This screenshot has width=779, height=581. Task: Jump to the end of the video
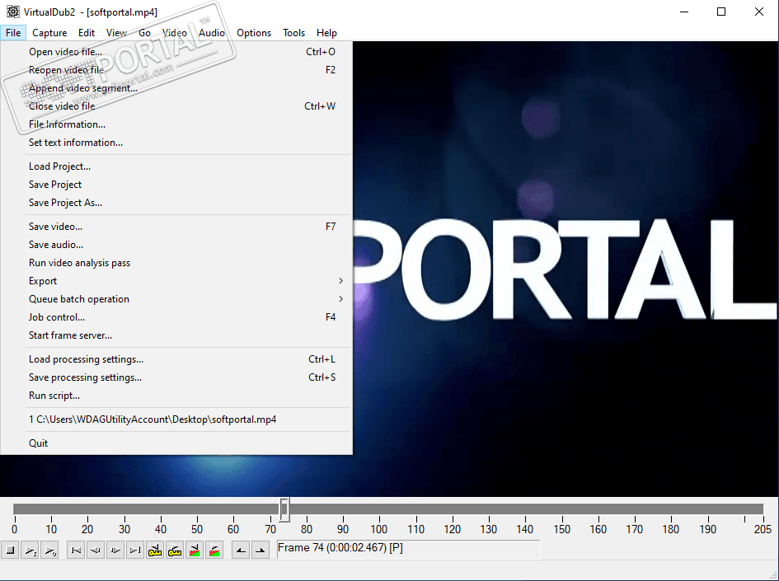pyautogui.click(x=135, y=551)
